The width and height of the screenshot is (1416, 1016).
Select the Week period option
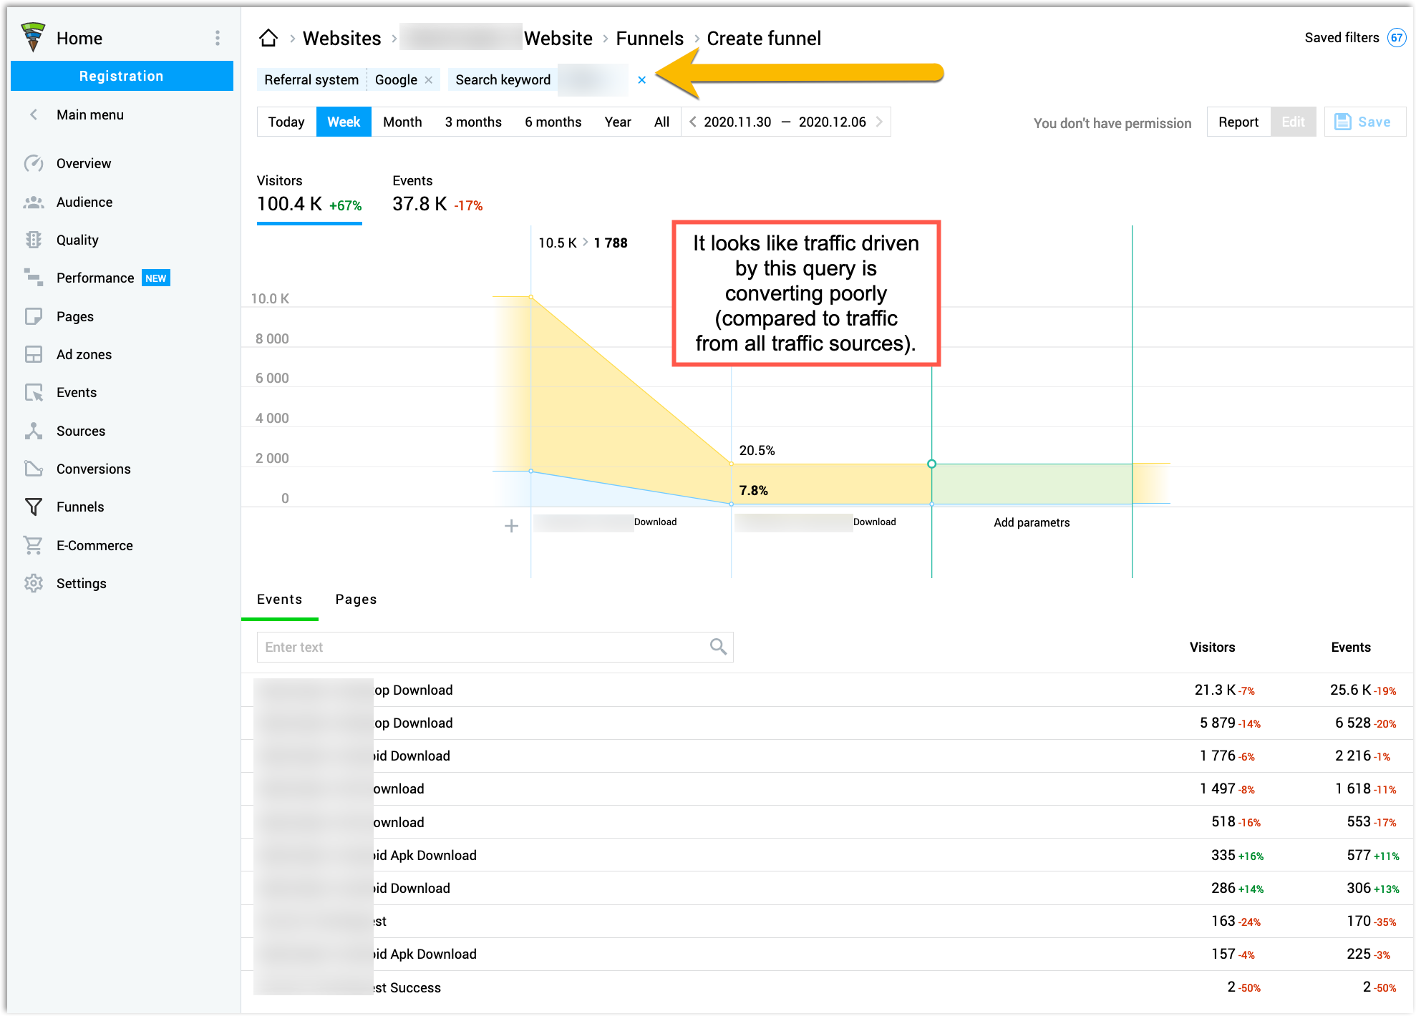point(344,122)
